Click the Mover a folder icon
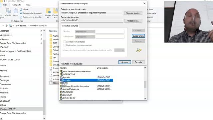 click(x=48, y=11)
